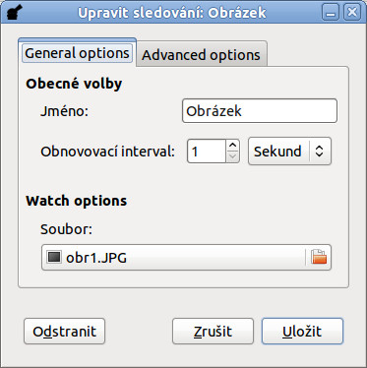This screenshot has height=368, width=367.
Task: Click the Jméno label
Action: 65,111
